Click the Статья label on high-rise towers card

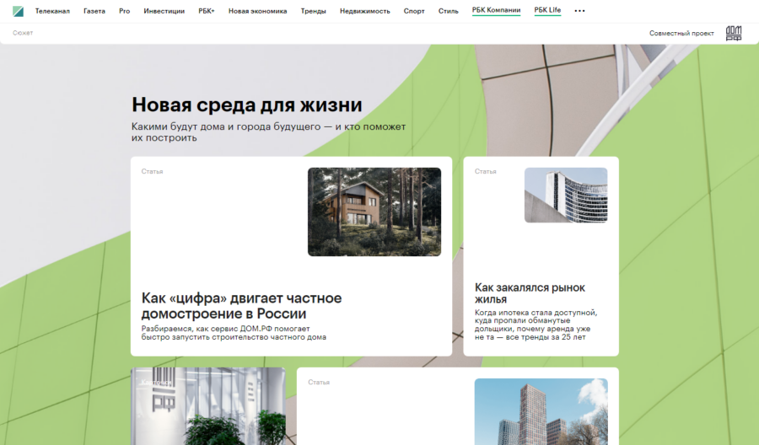(x=319, y=382)
